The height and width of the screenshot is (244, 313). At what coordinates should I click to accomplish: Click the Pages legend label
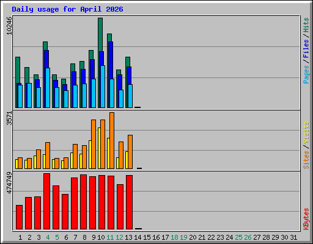click(x=306, y=74)
